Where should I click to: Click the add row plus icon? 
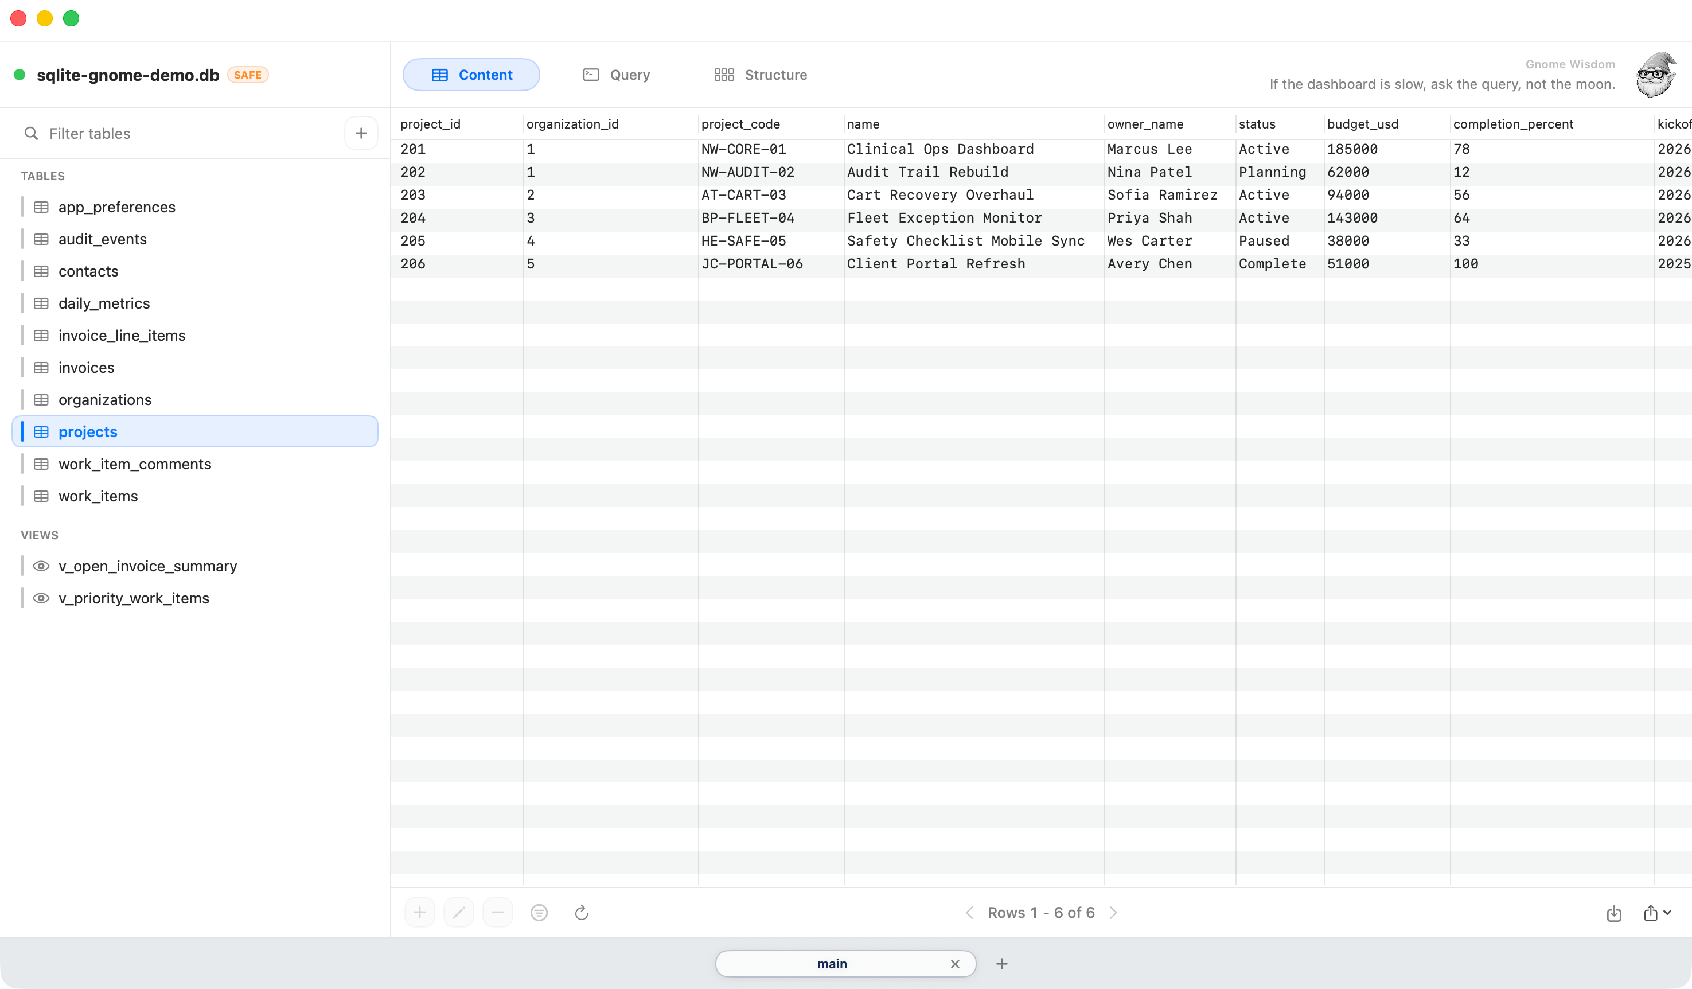click(420, 913)
